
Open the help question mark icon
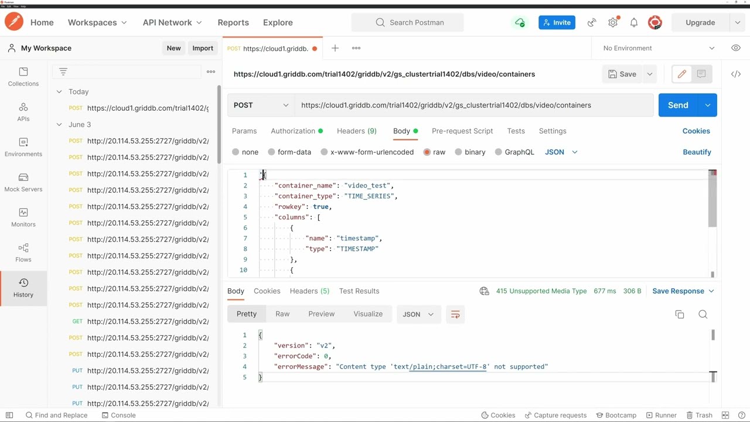(742, 415)
